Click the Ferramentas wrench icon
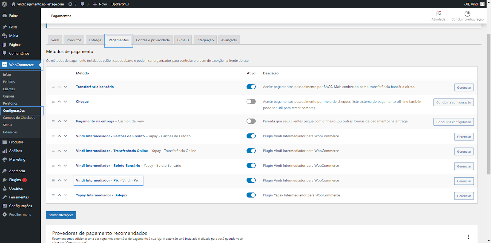 click(x=5, y=197)
